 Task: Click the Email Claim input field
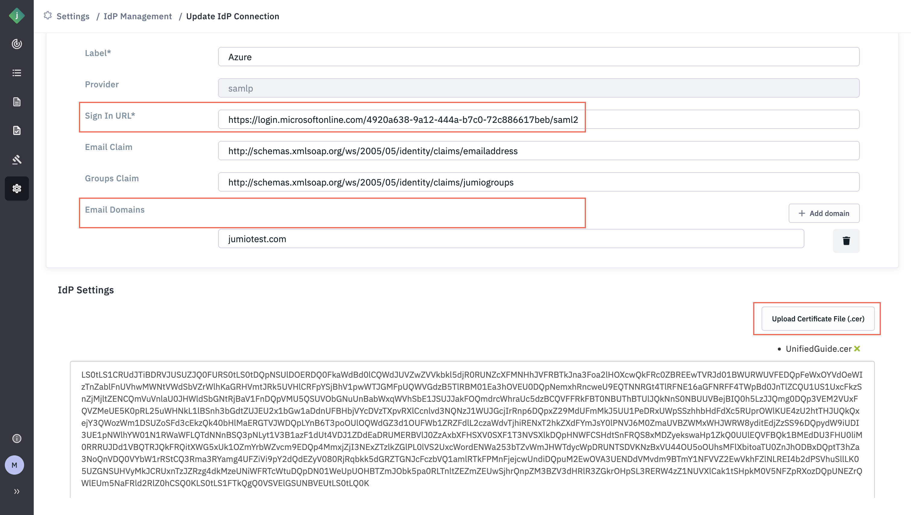pyautogui.click(x=538, y=151)
